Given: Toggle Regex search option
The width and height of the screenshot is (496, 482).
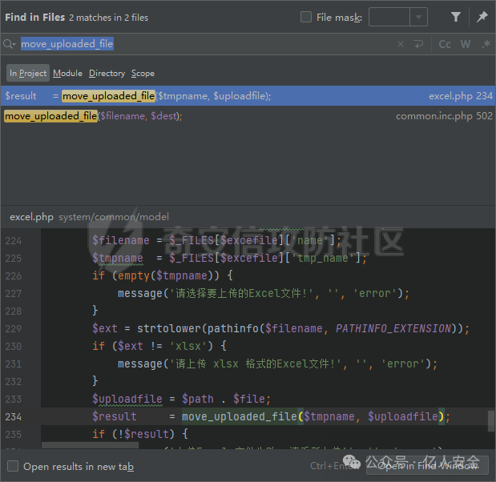Looking at the screenshot, I should [486, 44].
